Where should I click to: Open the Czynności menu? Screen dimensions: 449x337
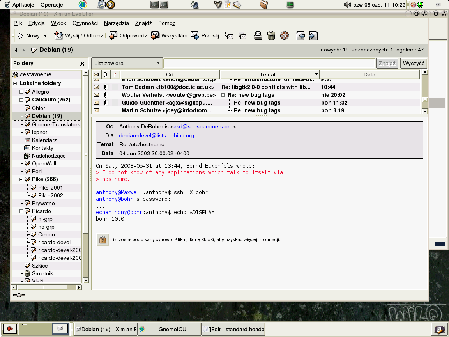(x=85, y=23)
